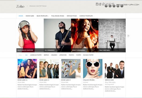Open the category link under Wallace Stevens

click(85, 82)
